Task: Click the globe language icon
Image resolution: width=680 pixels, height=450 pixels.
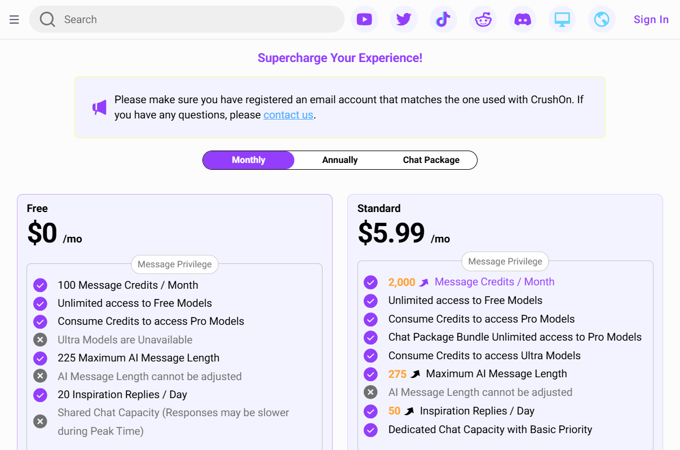Action: 602,20
